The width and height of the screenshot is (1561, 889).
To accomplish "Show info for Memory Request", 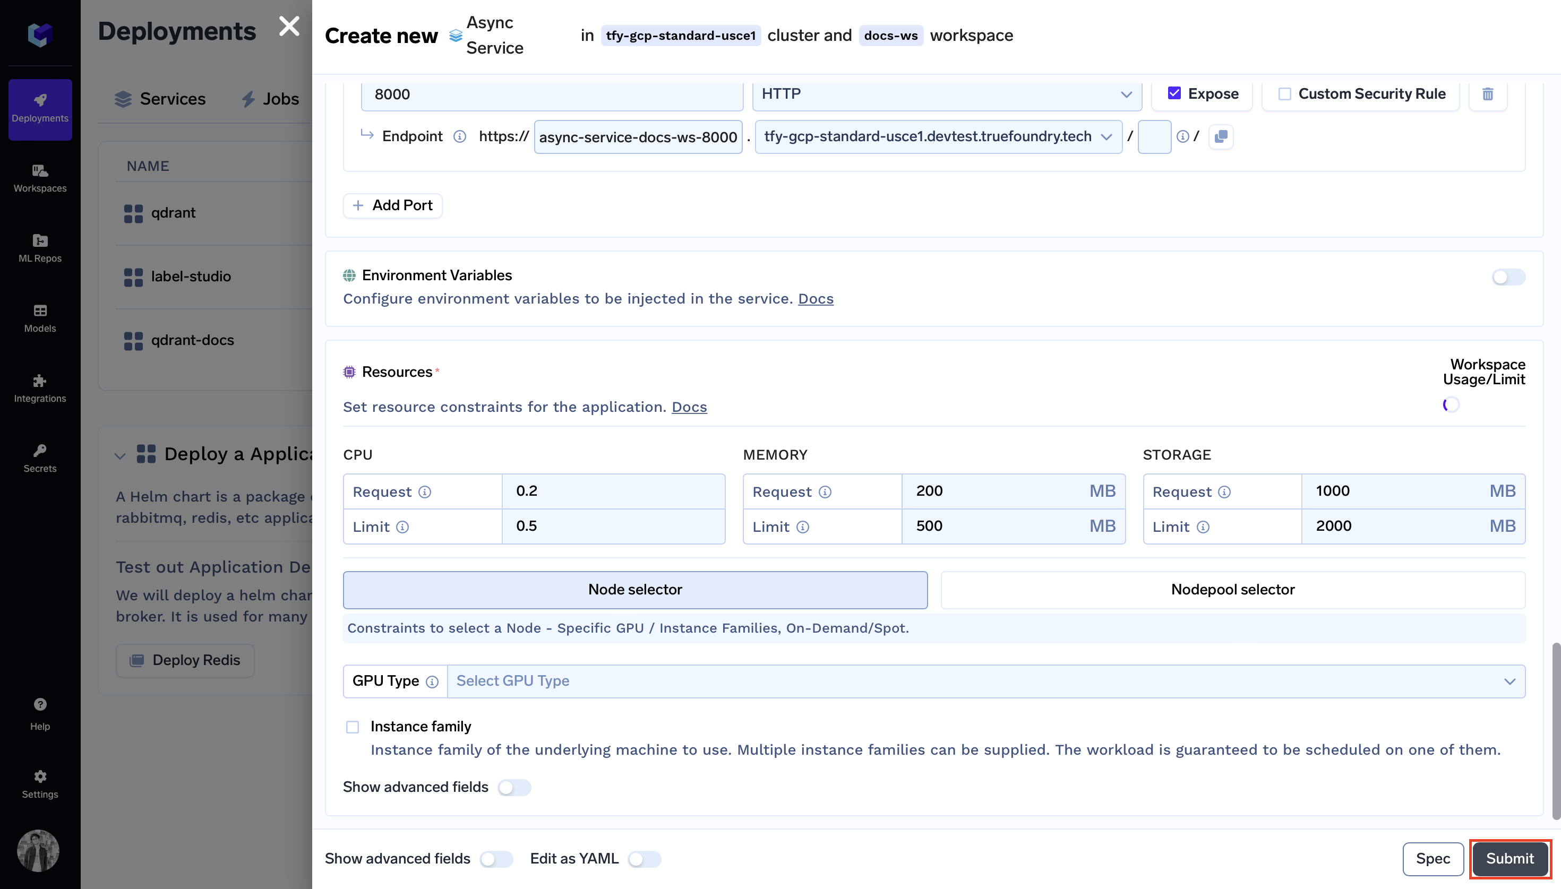I will click(x=825, y=492).
